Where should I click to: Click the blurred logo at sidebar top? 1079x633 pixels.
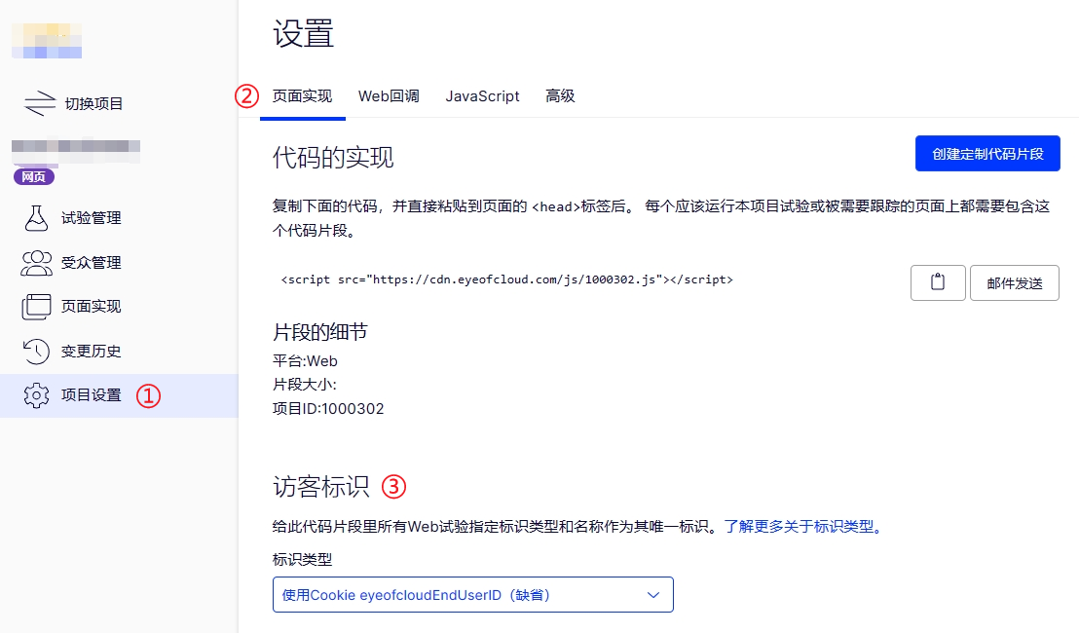(x=47, y=38)
